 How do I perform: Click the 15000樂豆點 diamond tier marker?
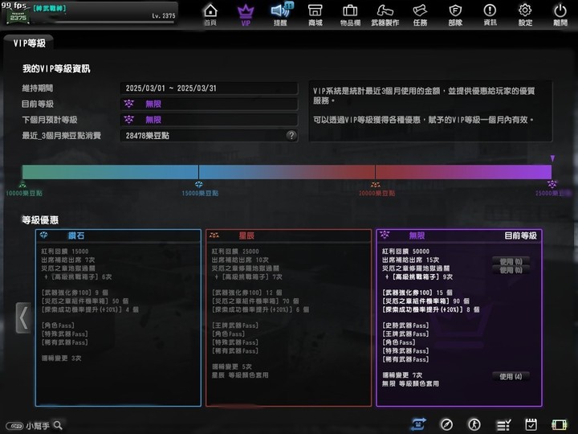(x=199, y=189)
